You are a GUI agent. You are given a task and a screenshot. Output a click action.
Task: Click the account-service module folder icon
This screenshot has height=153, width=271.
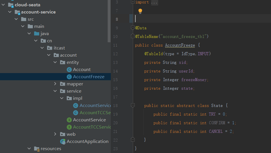(x=17, y=12)
